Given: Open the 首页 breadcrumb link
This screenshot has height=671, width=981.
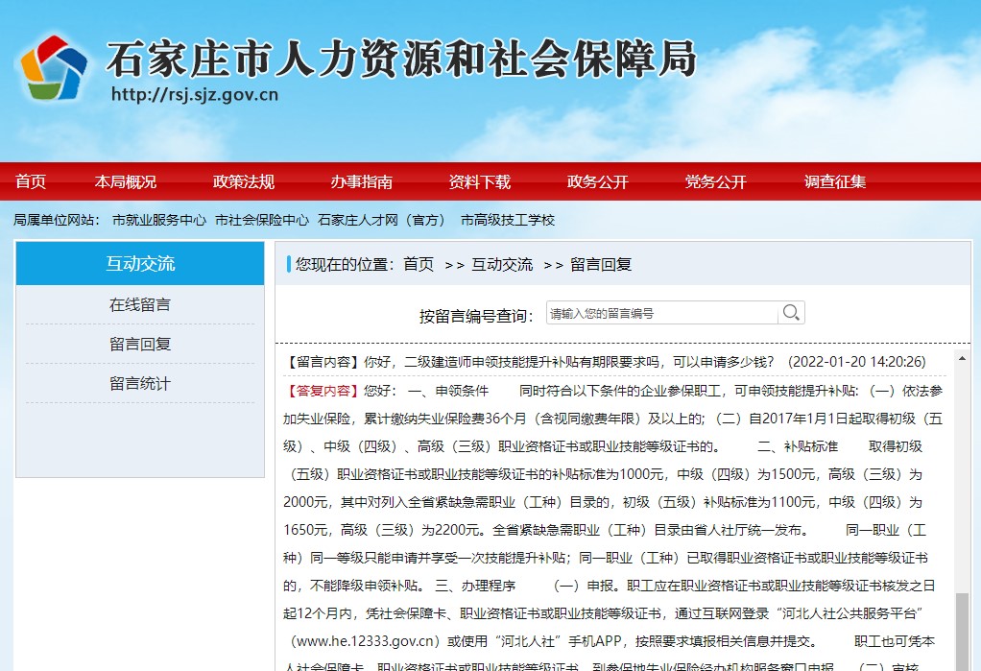Looking at the screenshot, I should [x=418, y=264].
